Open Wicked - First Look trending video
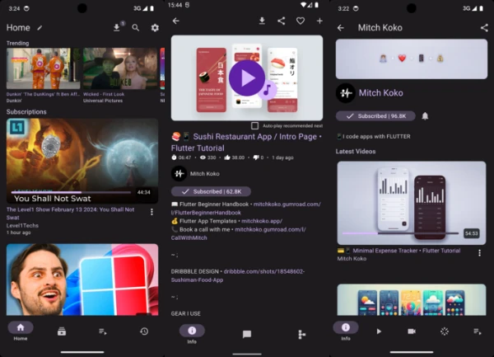Screen dimensions: 494x357 (120, 68)
